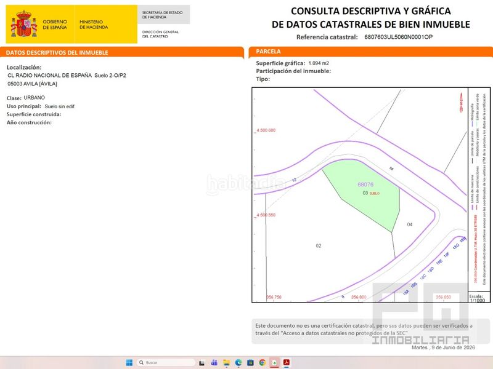Click the use value Suelo sin edif.
This screenshot has height=369, width=493.
coord(60,106)
